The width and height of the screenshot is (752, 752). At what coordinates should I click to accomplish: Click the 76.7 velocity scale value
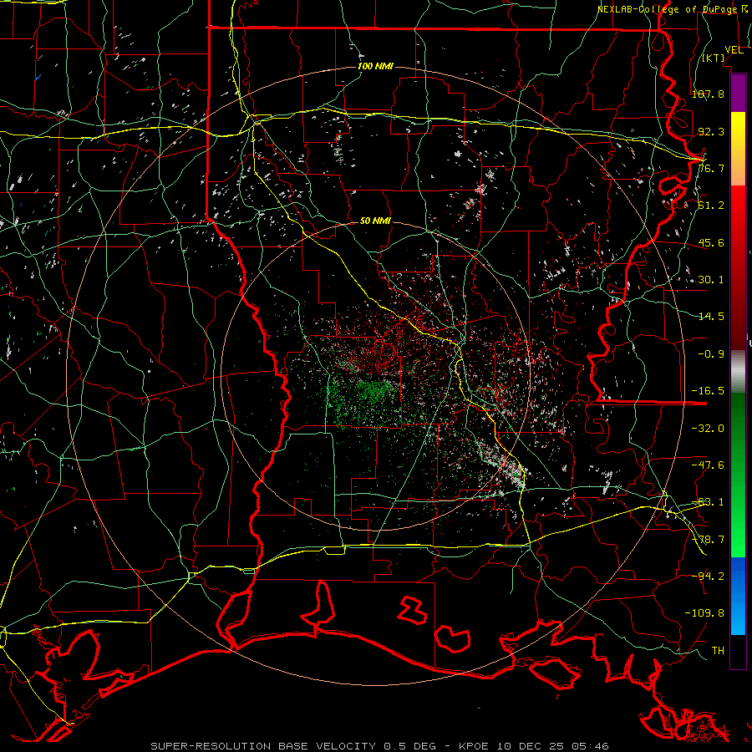click(x=711, y=168)
